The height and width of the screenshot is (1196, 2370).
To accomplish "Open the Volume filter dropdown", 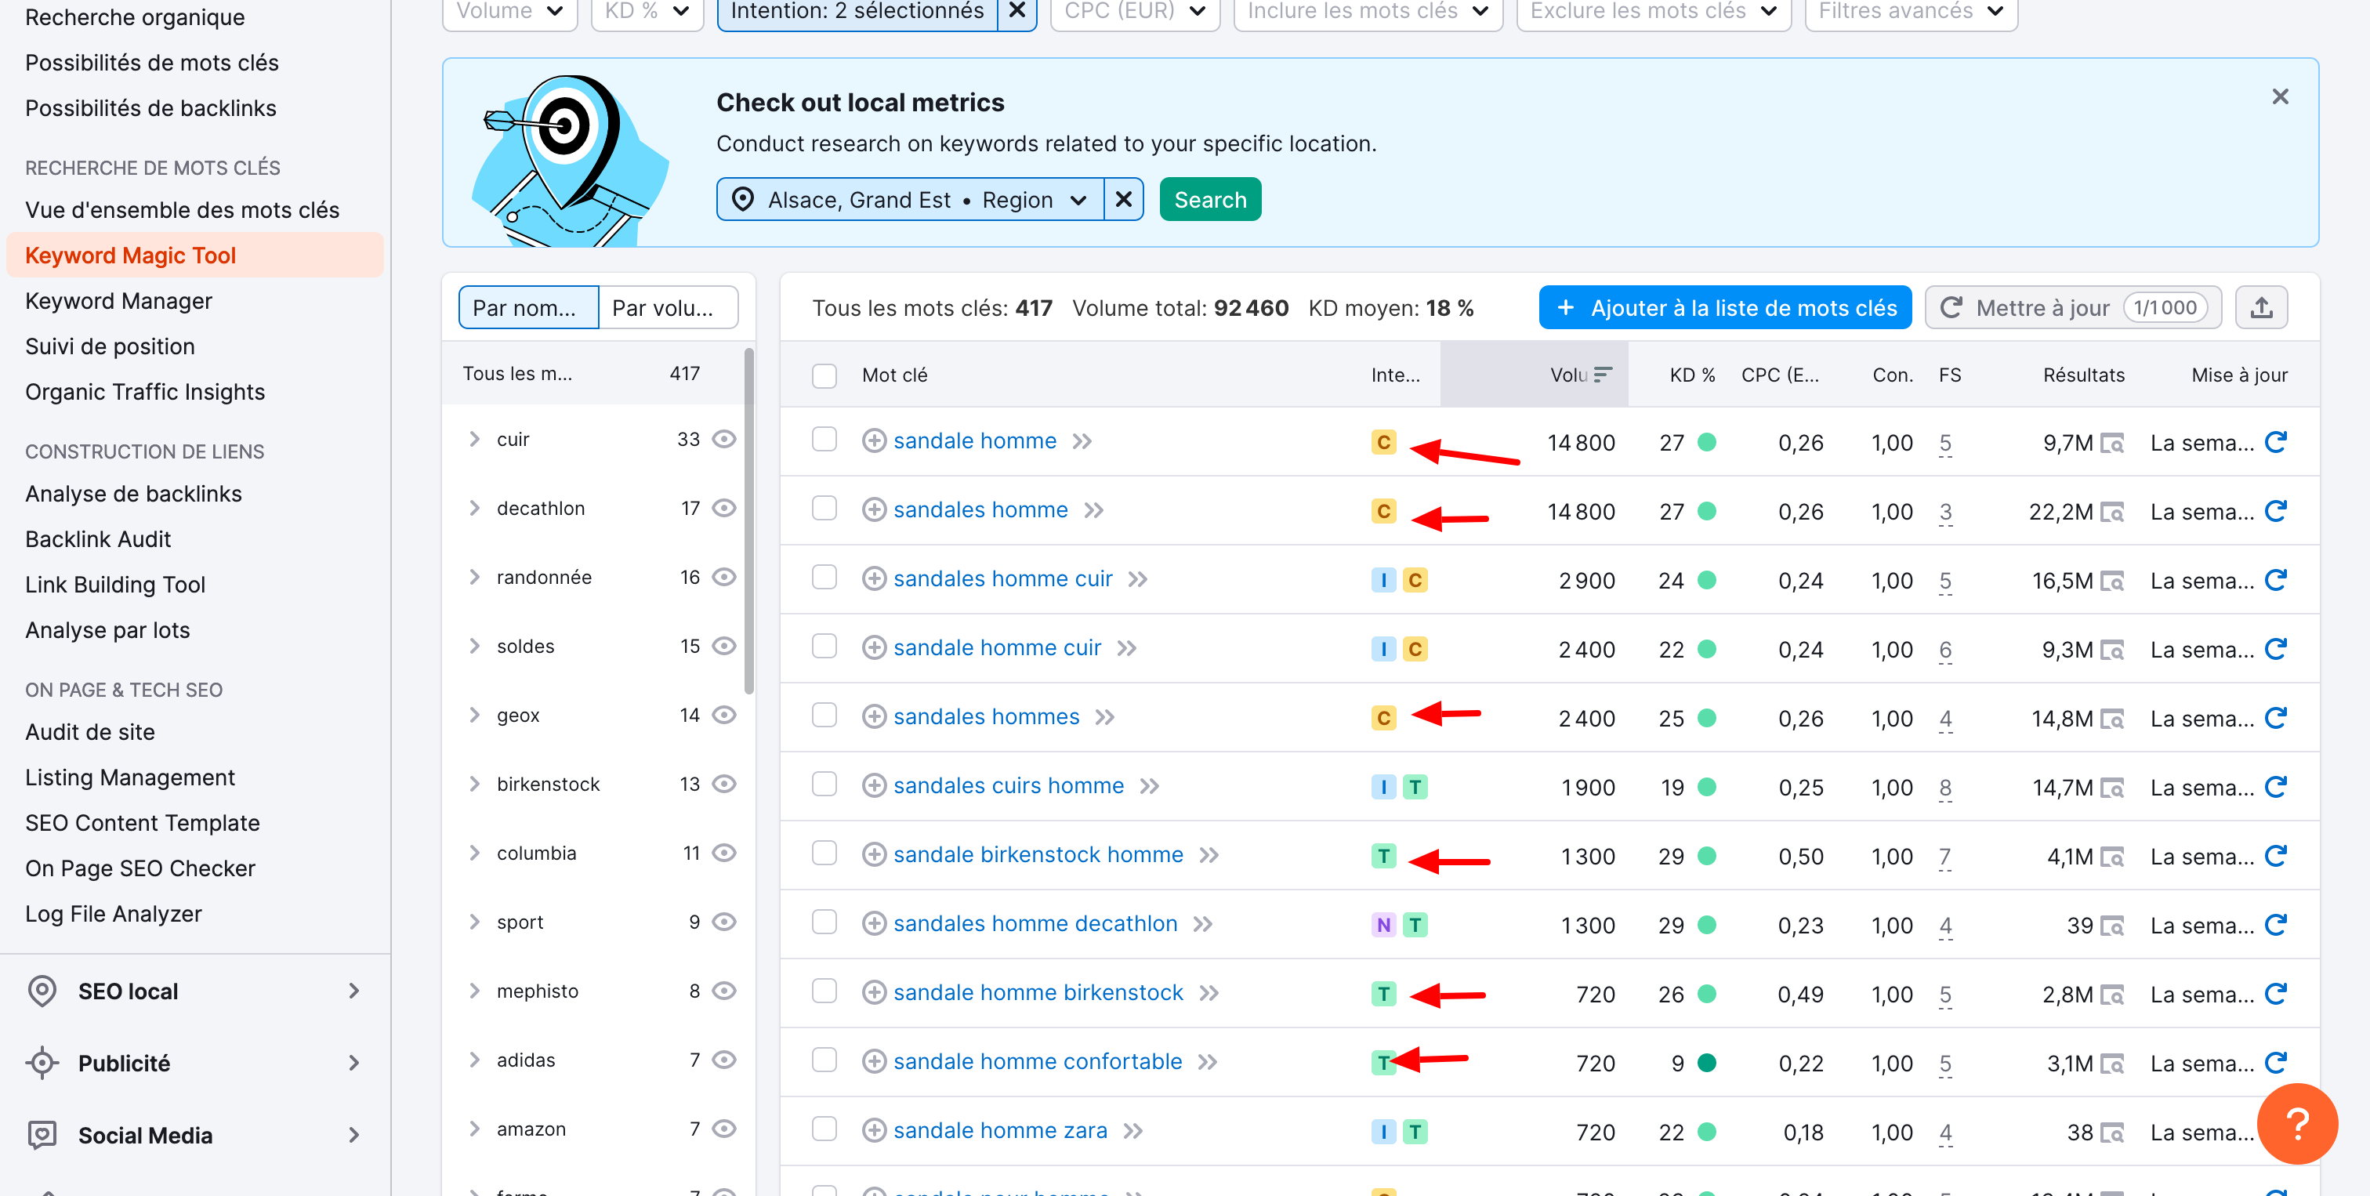I will point(509,11).
